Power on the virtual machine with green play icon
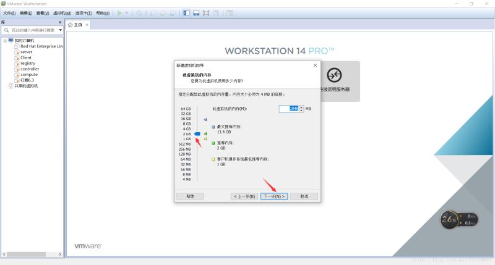 click(x=119, y=13)
